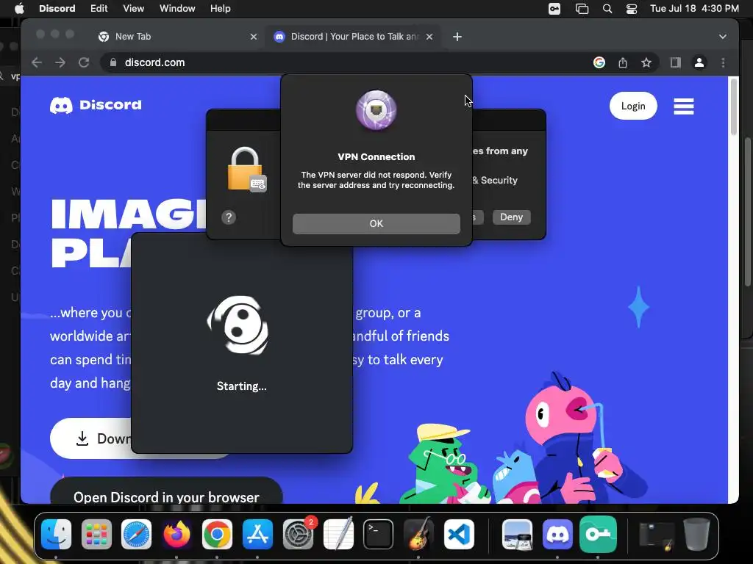
Task: Click the Google icon in address bar
Action: [x=599, y=62]
